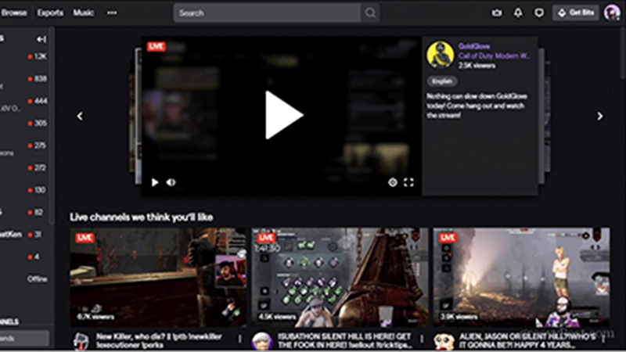Open the Prime Loot crown icon
626x352 pixels.
497,13
